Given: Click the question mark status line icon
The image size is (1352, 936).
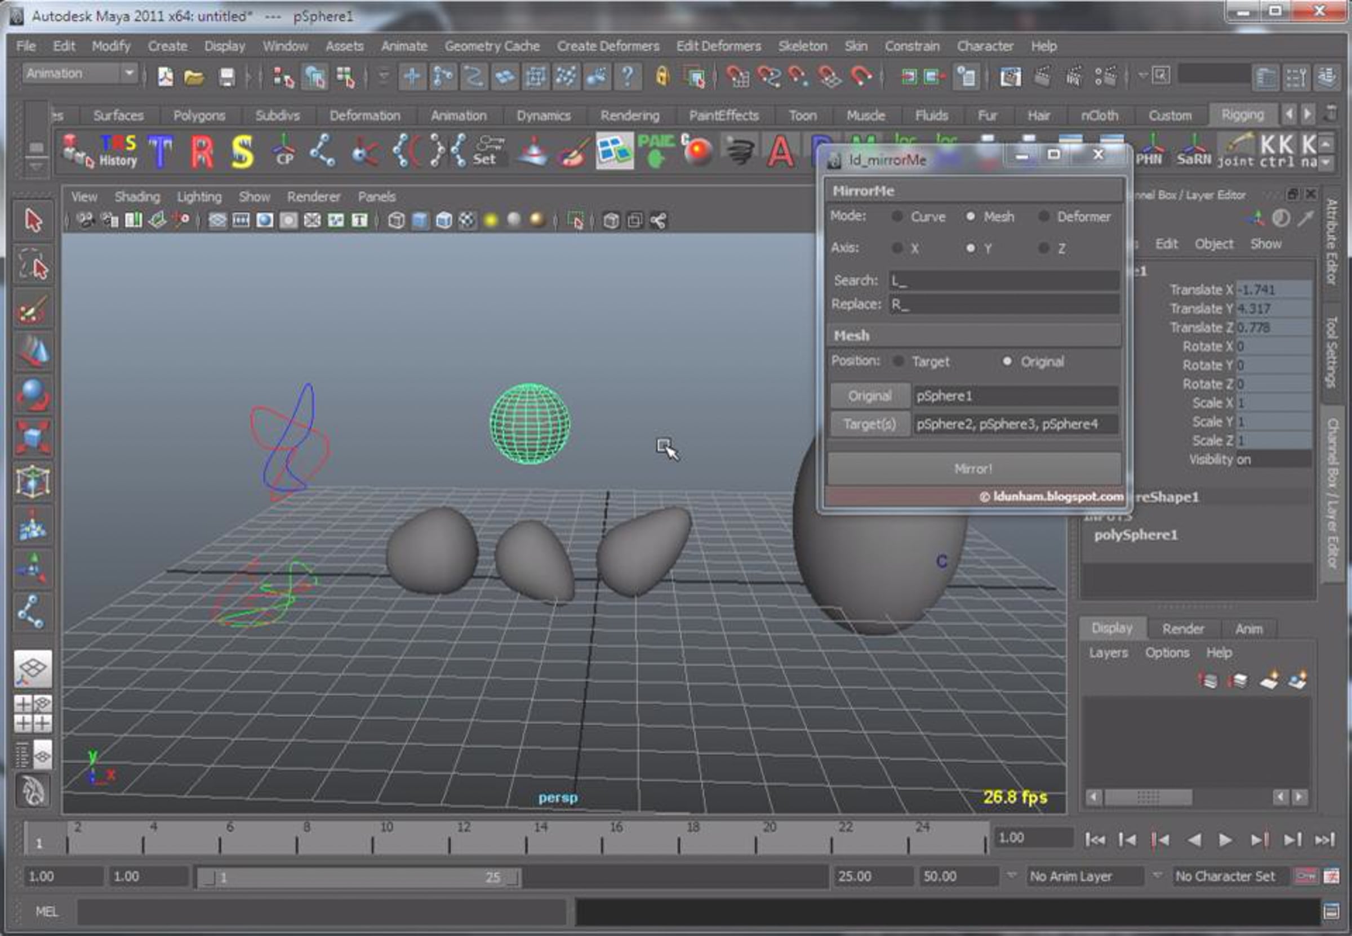Looking at the screenshot, I should pyautogui.click(x=628, y=76).
